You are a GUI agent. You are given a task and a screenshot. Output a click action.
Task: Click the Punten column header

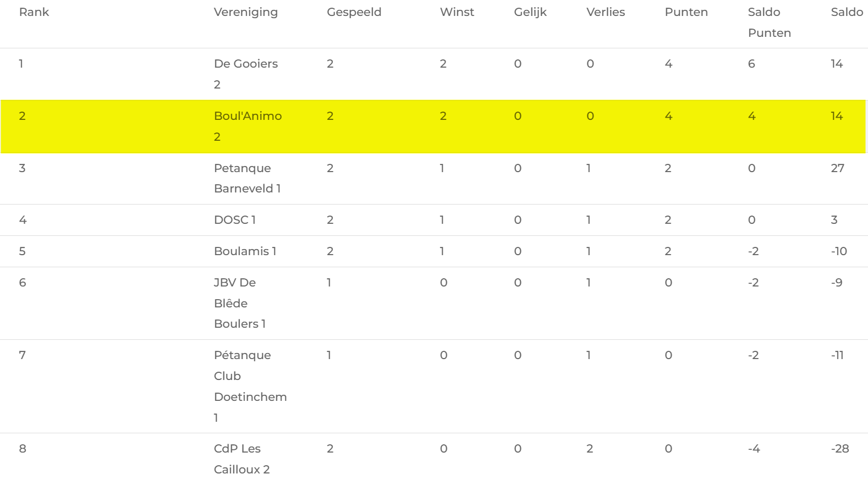click(686, 12)
